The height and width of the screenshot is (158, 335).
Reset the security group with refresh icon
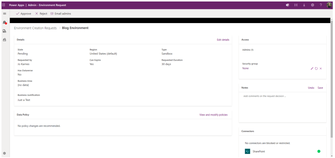click(x=316, y=68)
